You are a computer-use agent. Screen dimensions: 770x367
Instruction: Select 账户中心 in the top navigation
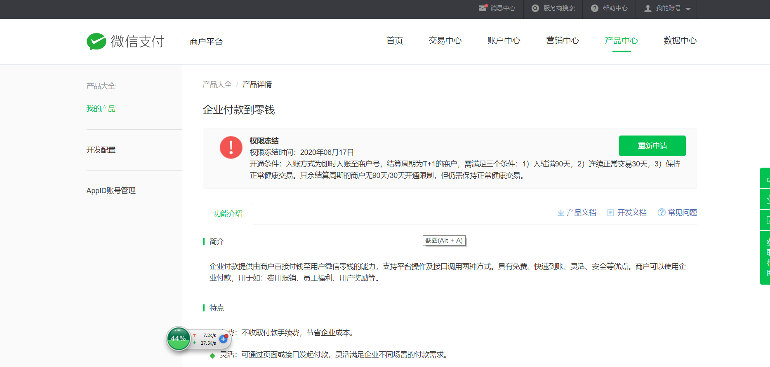coord(504,41)
